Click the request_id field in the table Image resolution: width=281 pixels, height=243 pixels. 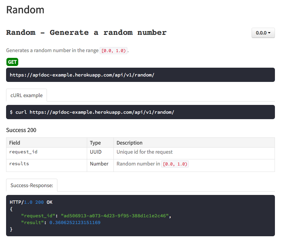[23, 152]
